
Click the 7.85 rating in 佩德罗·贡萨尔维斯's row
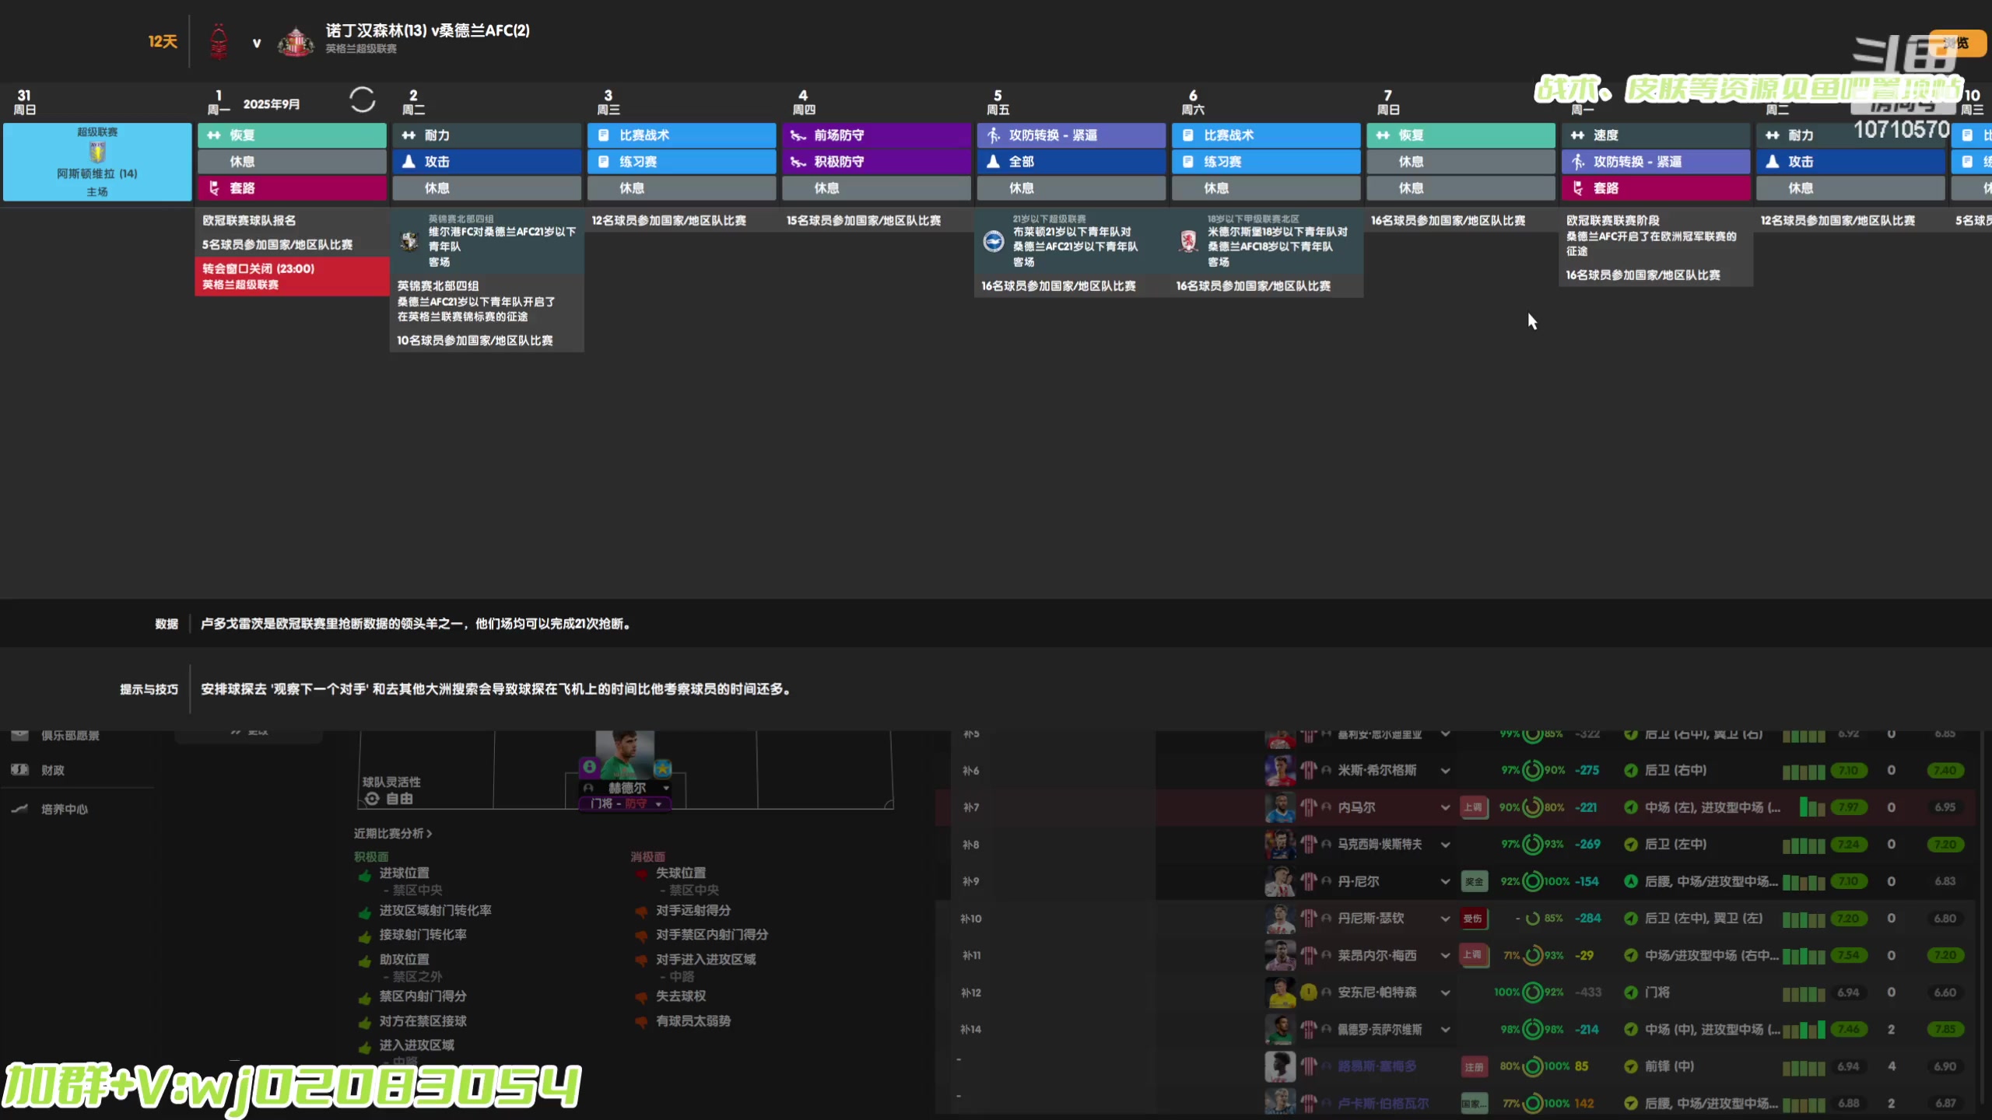[x=1945, y=1029]
